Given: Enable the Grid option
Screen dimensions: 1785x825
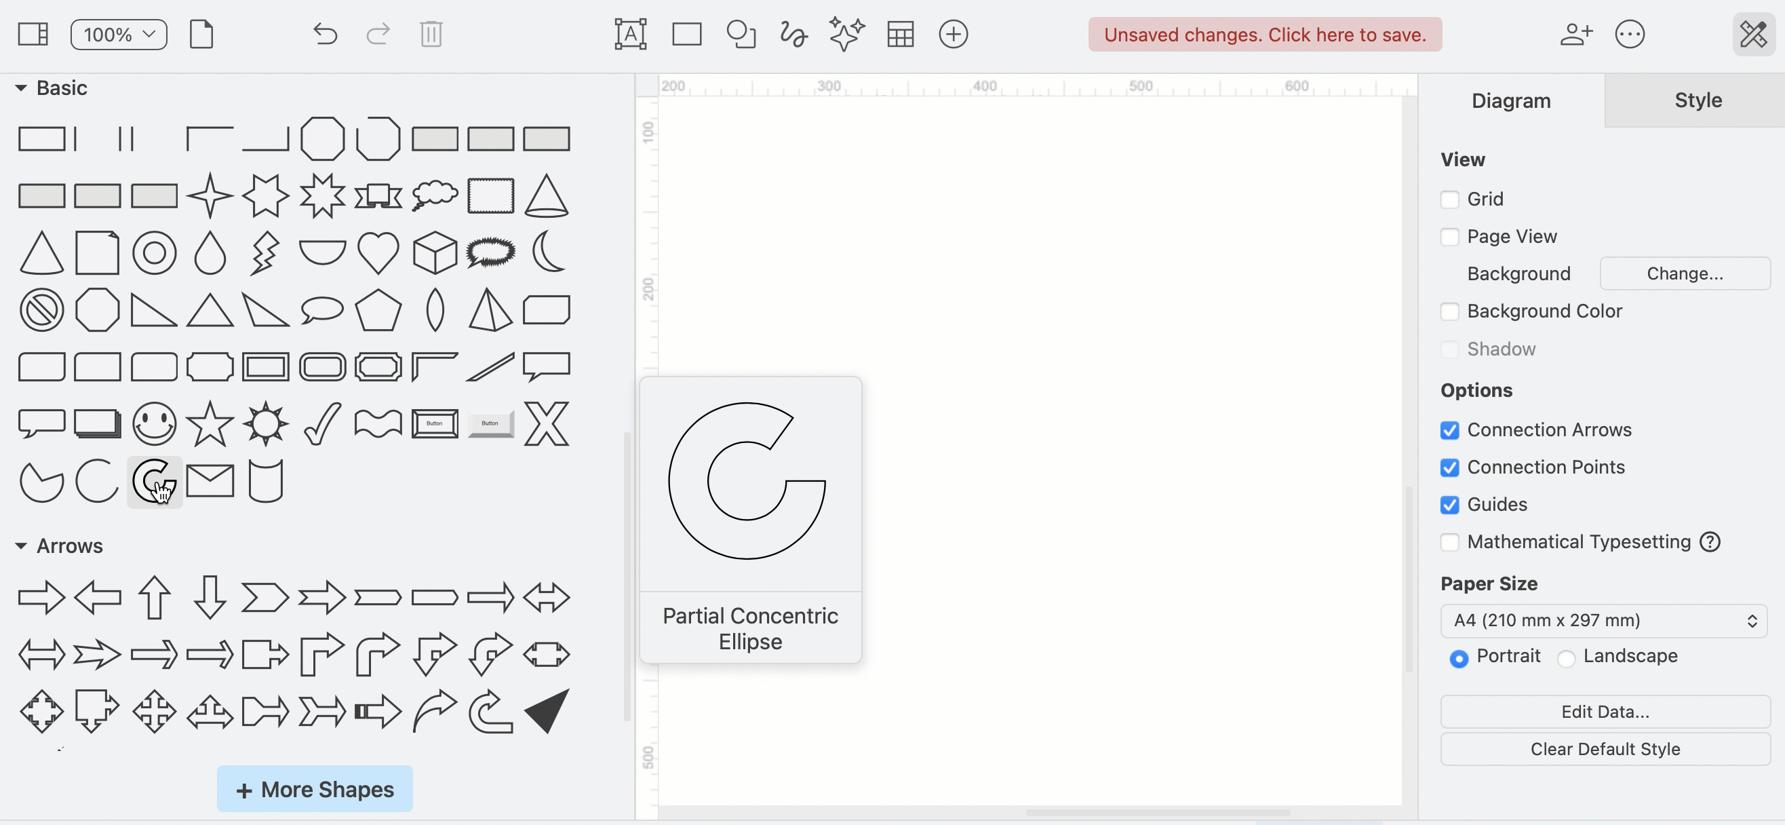Looking at the screenshot, I should (1449, 199).
